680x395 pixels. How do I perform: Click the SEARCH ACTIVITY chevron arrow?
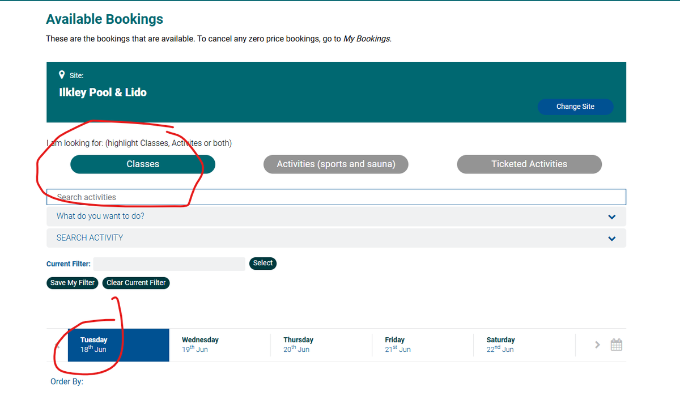click(x=611, y=238)
